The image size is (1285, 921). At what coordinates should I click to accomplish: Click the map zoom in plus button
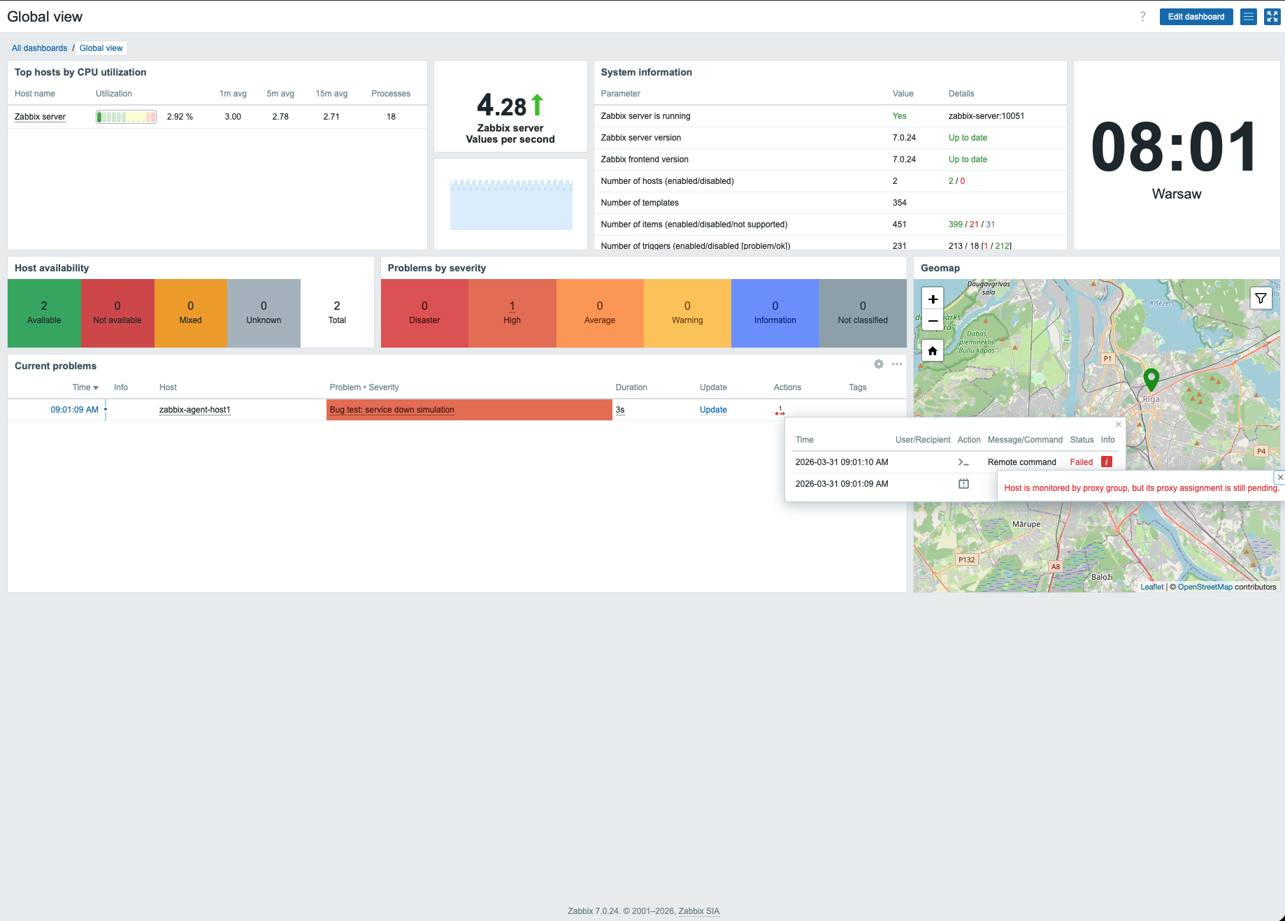point(933,299)
